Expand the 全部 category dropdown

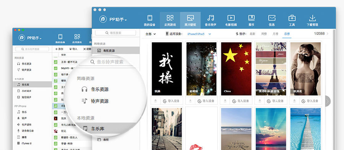tap(151, 34)
